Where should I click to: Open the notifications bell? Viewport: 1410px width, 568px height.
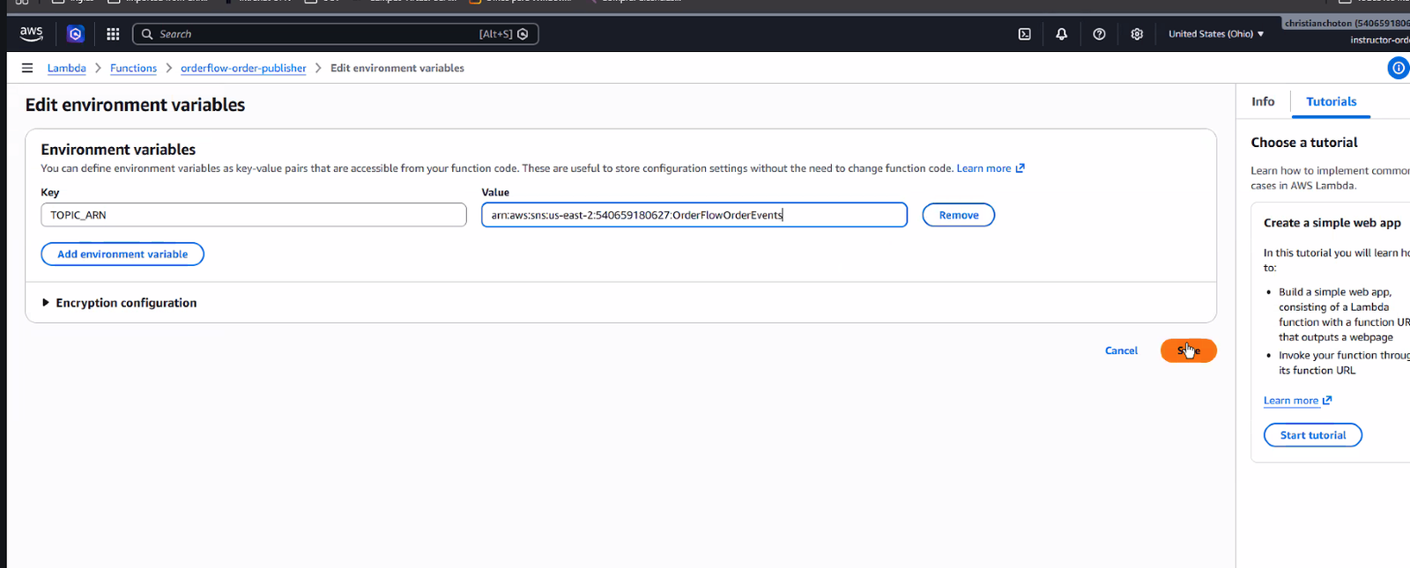pos(1062,34)
